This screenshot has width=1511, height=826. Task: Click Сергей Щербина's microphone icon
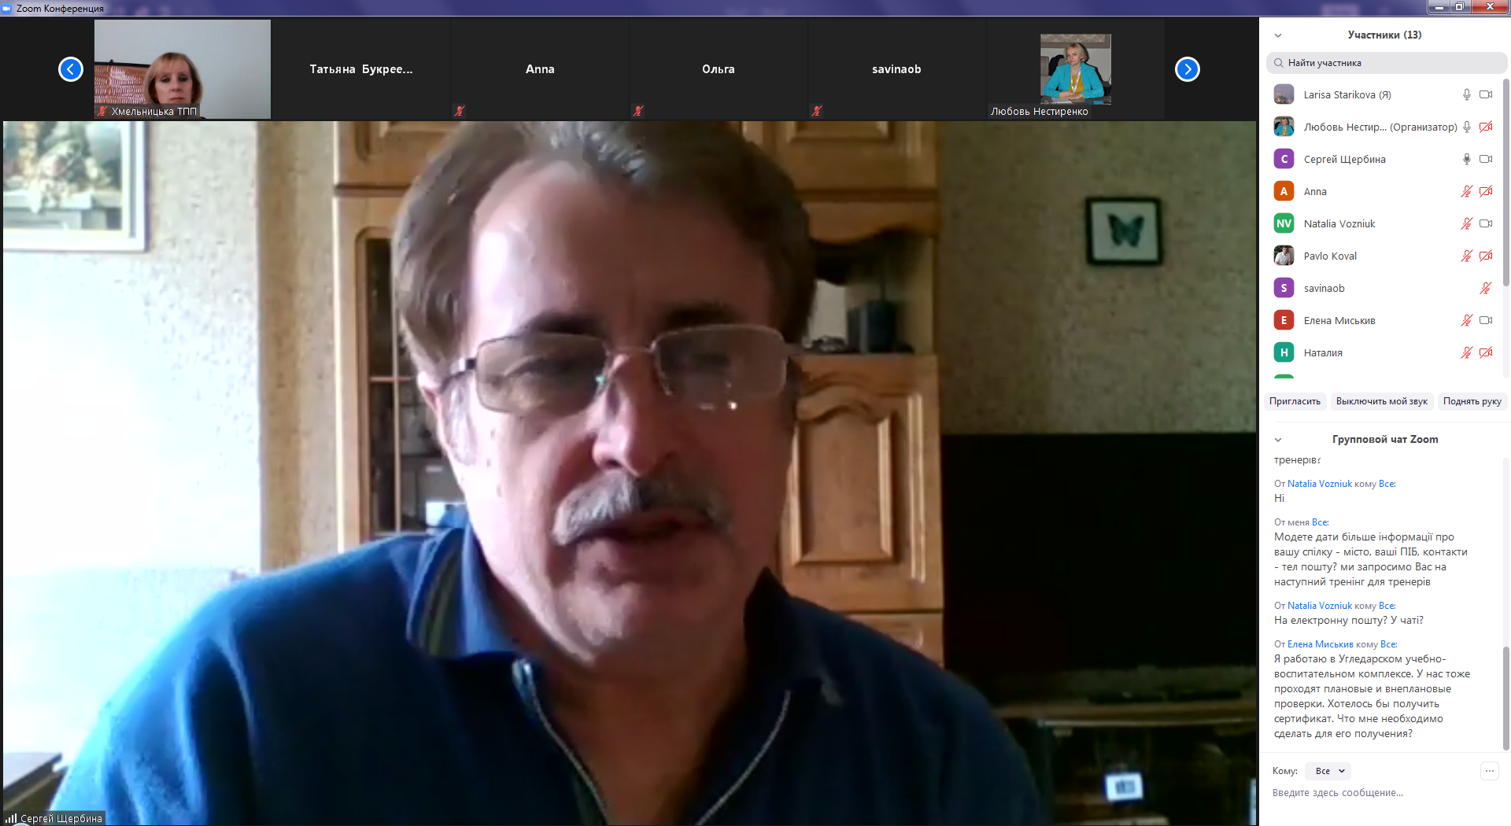(x=1467, y=159)
